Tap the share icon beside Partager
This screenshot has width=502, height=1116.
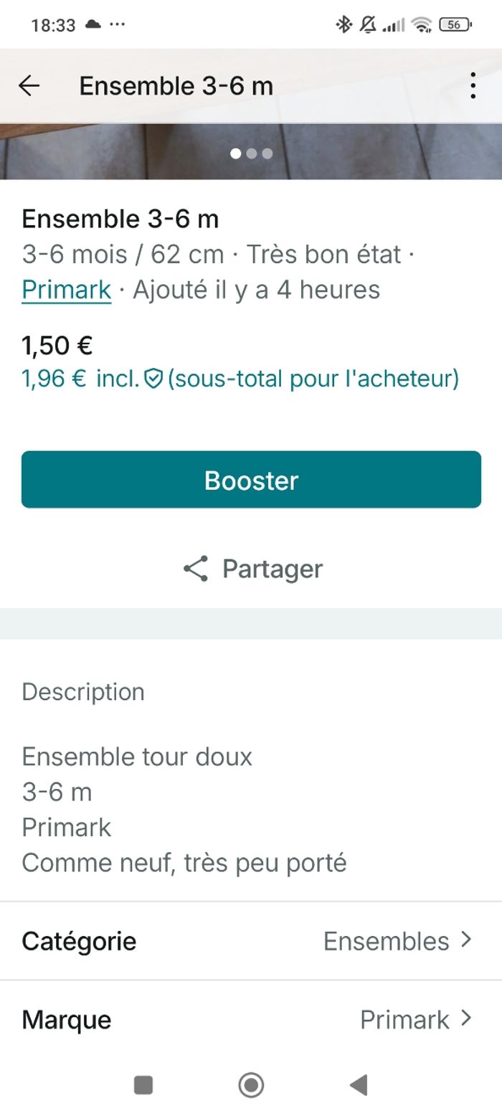click(x=196, y=569)
